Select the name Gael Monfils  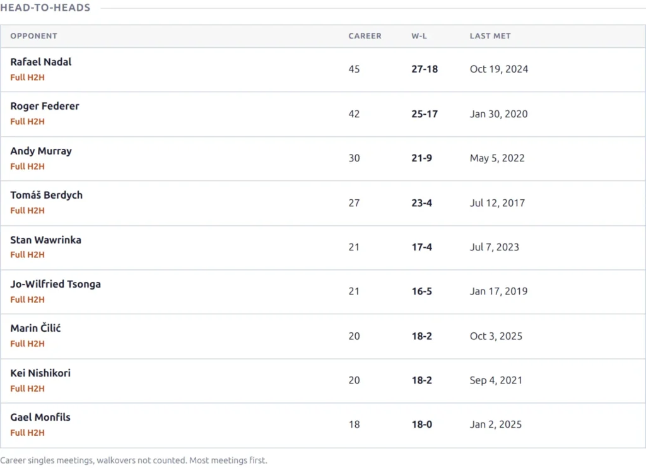point(40,417)
